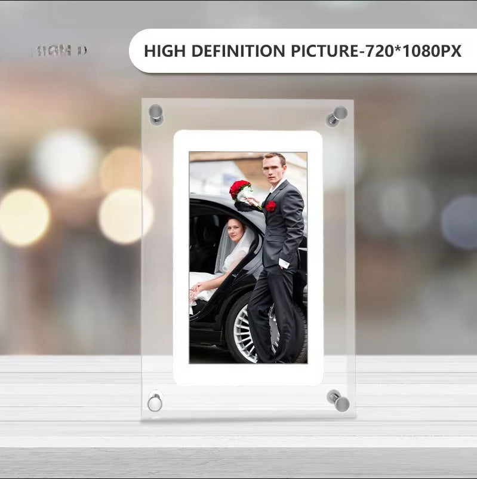Click the white bezel above the photo

[x=248, y=141]
